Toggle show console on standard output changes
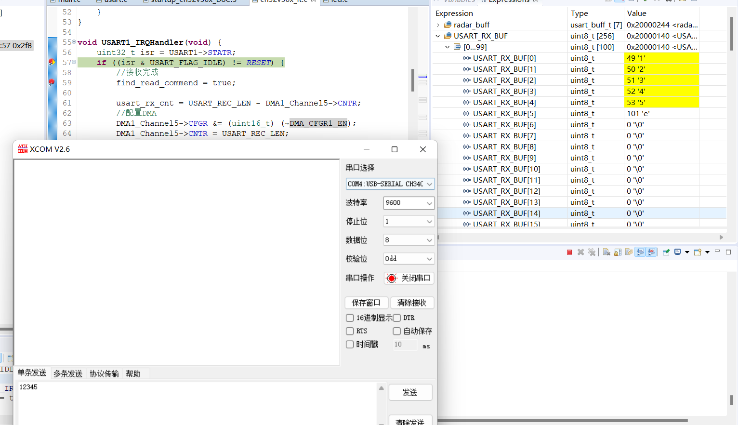The image size is (738, 425). tap(641, 252)
